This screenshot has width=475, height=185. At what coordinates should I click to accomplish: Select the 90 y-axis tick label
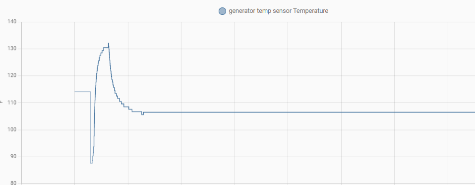13,157
